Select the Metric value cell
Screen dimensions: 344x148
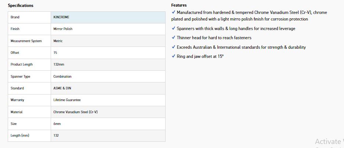point(58,41)
